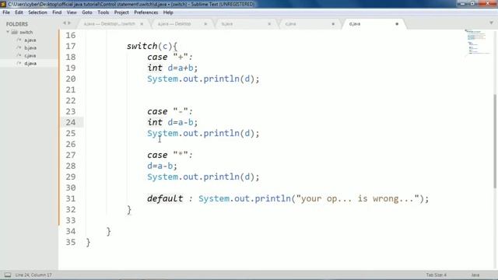Click the Sublime Text app icon in title bar
498x280 pixels.
tap(3, 4)
